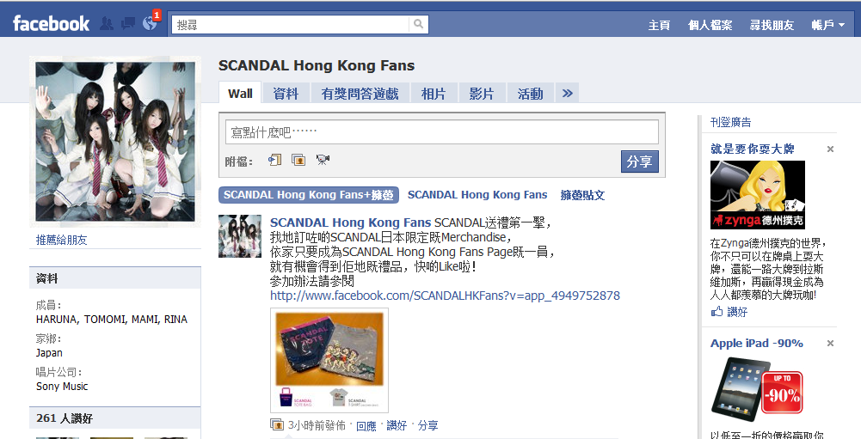Show more tabs with the double-arrow
This screenshot has width=861, height=439.
click(x=567, y=94)
